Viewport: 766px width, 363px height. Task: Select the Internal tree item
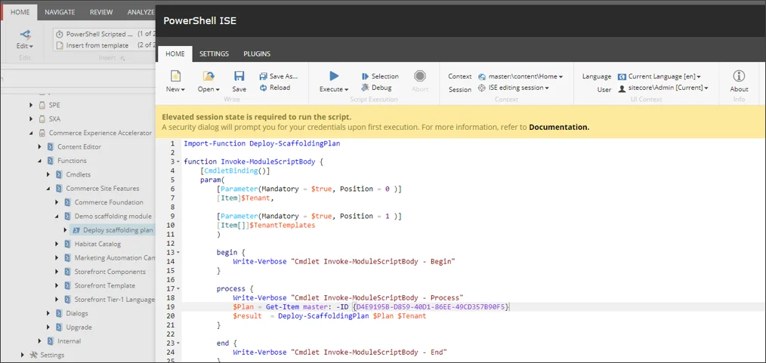tap(69, 341)
